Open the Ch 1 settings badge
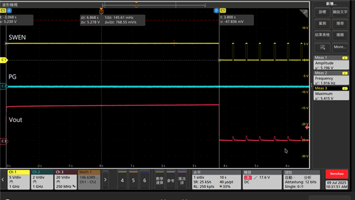355x200 pixels. point(18,180)
